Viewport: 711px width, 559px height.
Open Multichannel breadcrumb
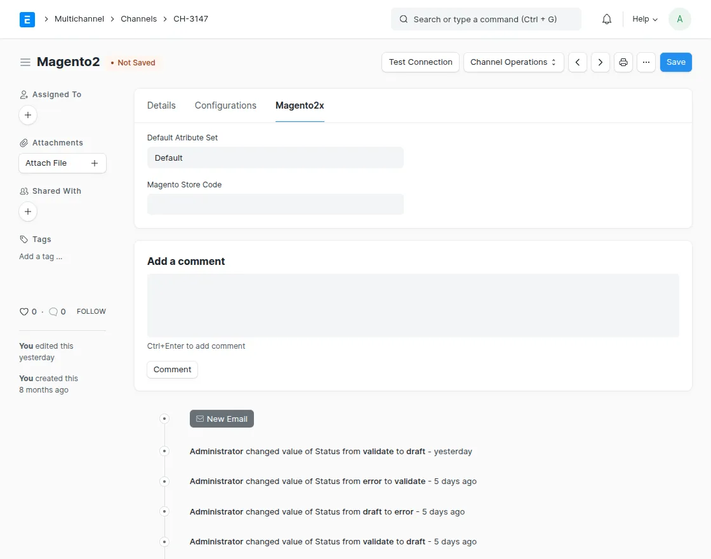point(79,18)
